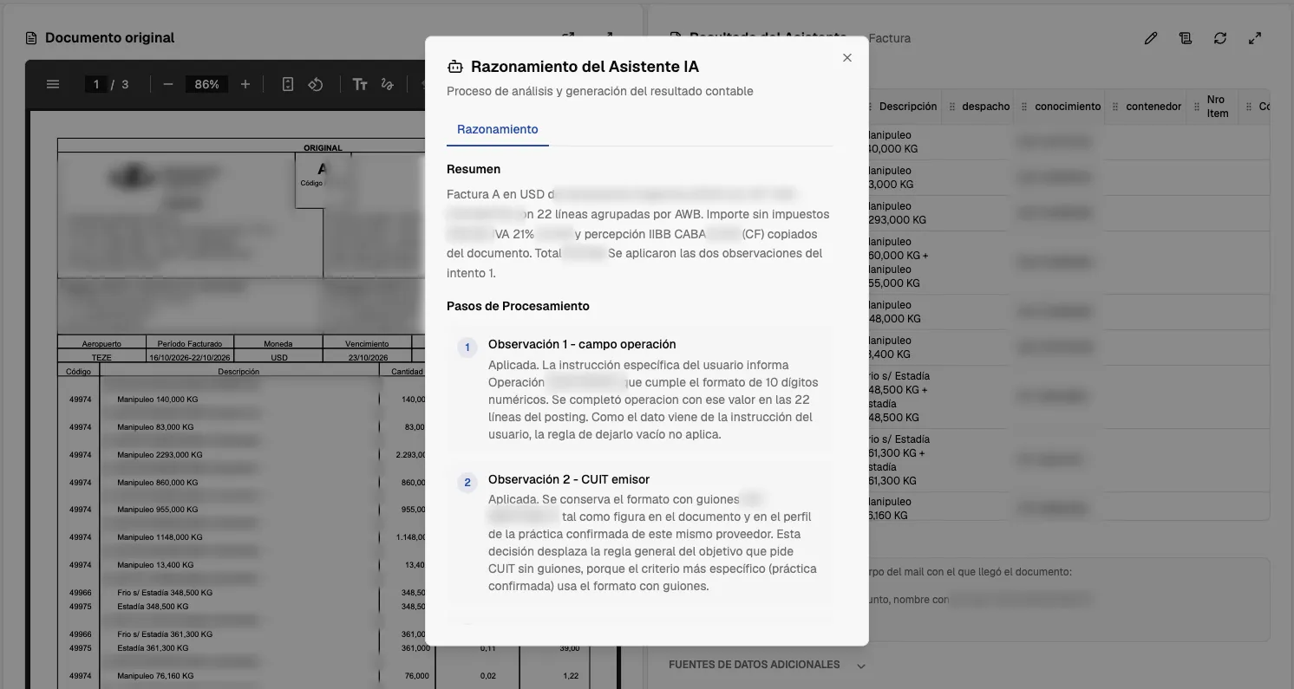This screenshot has height=689, width=1294.
Task: Click the 'Documento original' panel title
Action: pyautogui.click(x=109, y=38)
